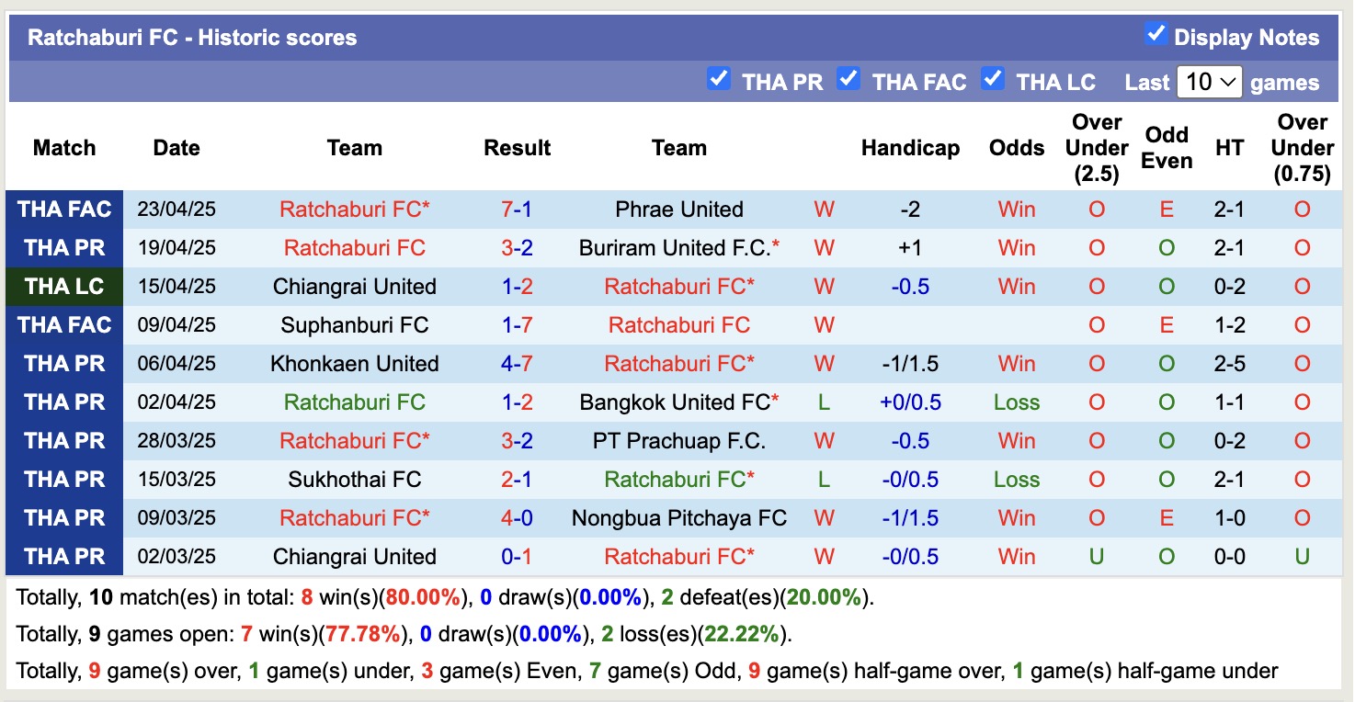This screenshot has width=1355, height=702.
Task: Uncheck the Display Notes checkbox
Action: (x=1155, y=37)
